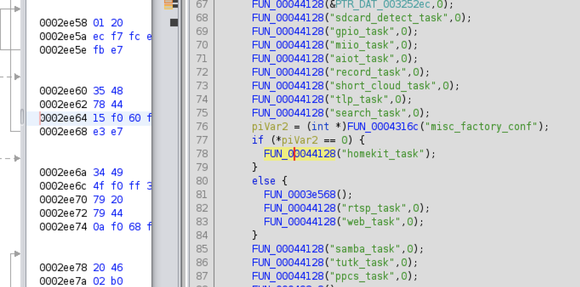Select listing address 0002ee70
580x287 pixels.
coord(63,199)
